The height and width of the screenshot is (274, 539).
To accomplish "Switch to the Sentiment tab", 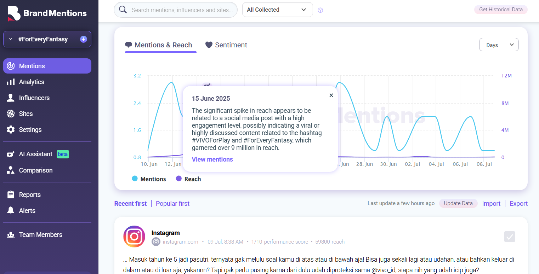I will tap(226, 45).
